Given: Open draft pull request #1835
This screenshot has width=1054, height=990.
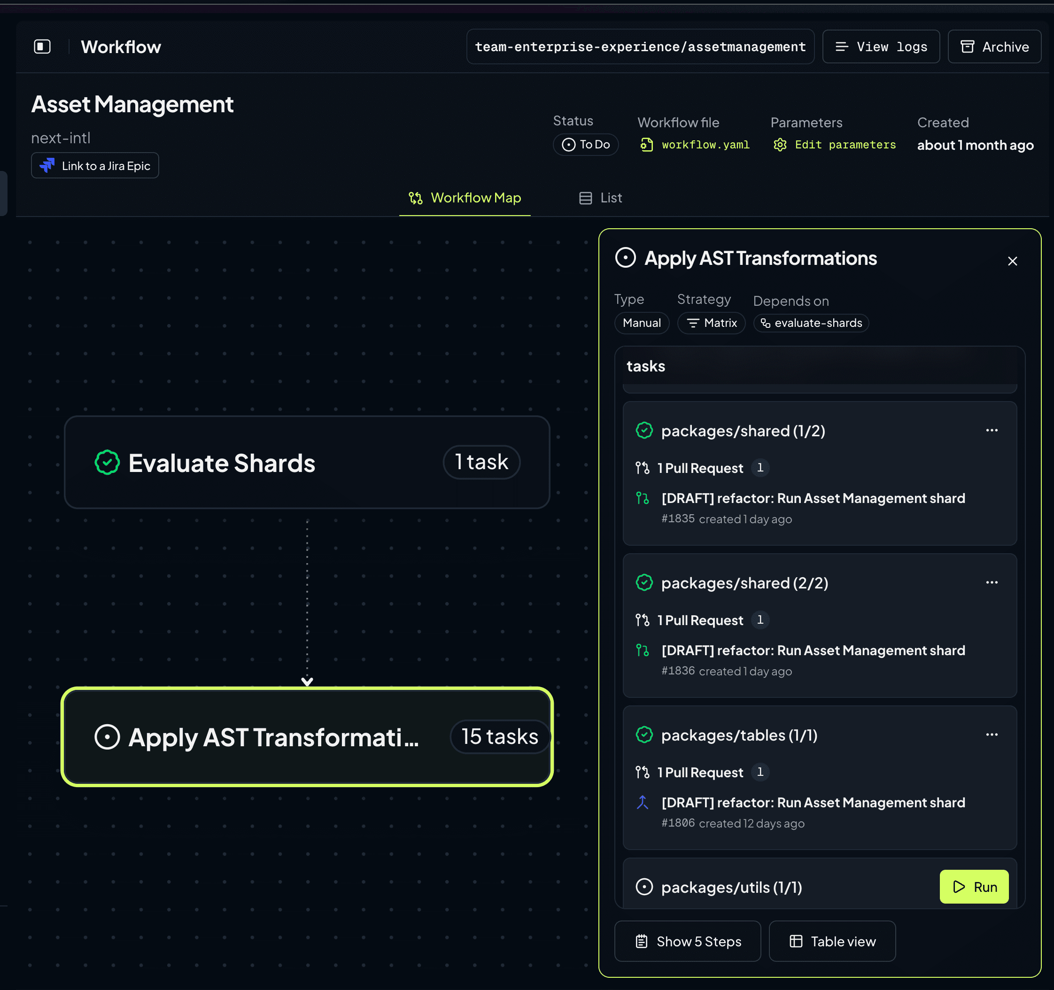Looking at the screenshot, I should pos(813,498).
